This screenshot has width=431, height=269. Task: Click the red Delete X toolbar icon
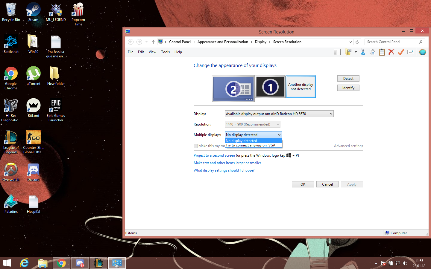pyautogui.click(x=391, y=52)
